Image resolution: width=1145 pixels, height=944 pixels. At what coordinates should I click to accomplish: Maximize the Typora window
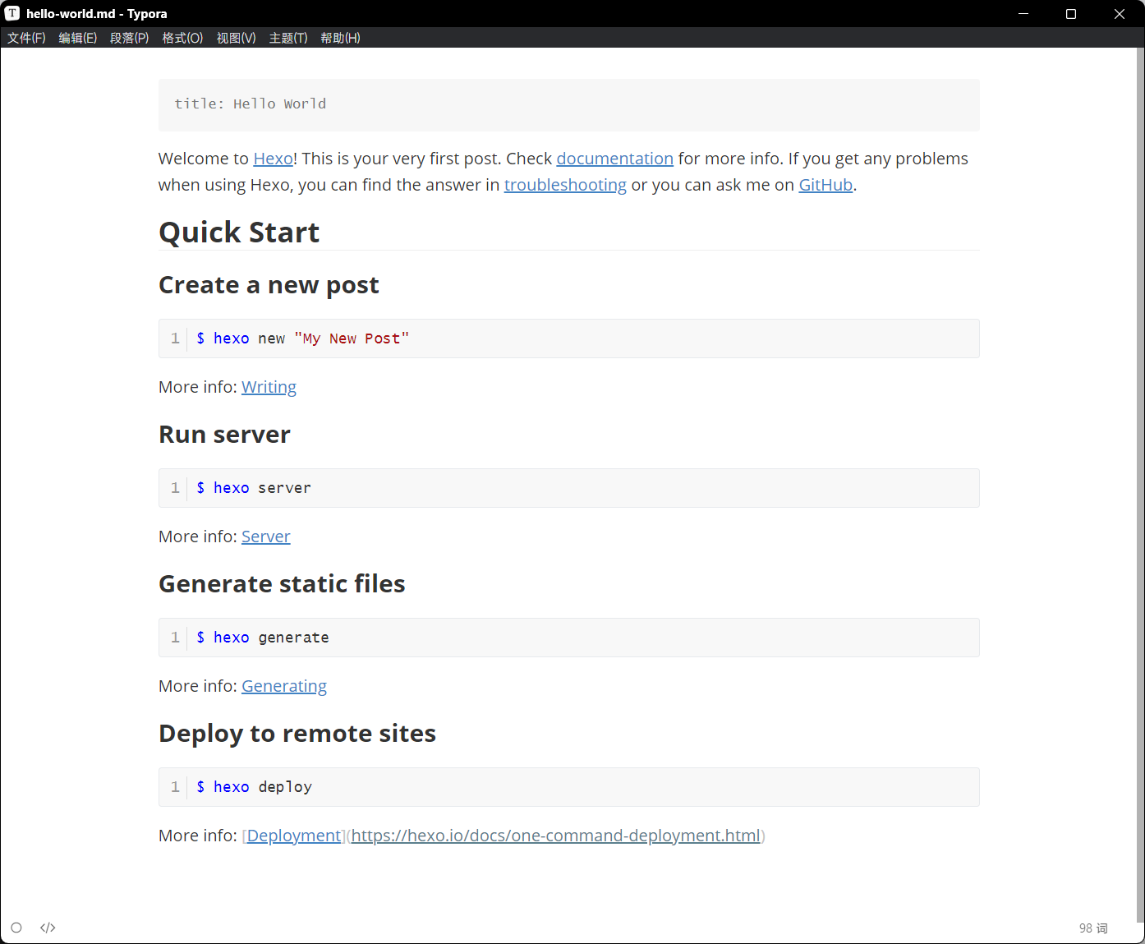point(1071,13)
